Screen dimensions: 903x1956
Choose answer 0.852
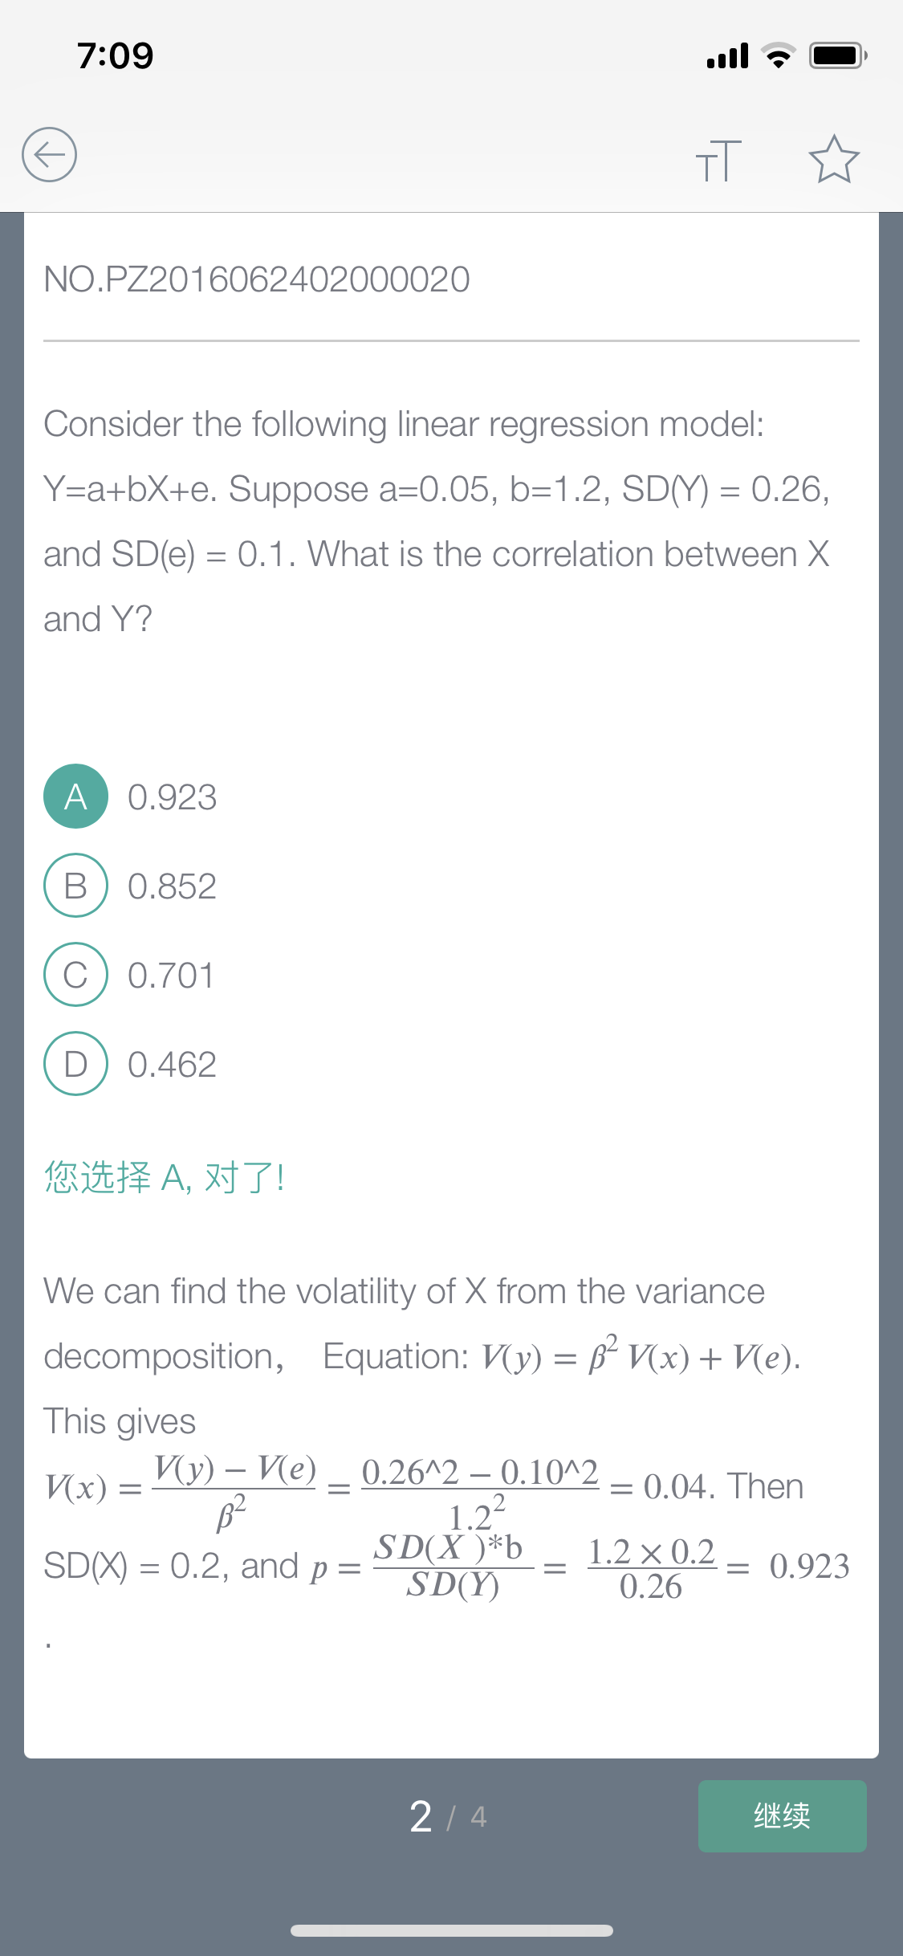pyautogui.click(x=172, y=886)
